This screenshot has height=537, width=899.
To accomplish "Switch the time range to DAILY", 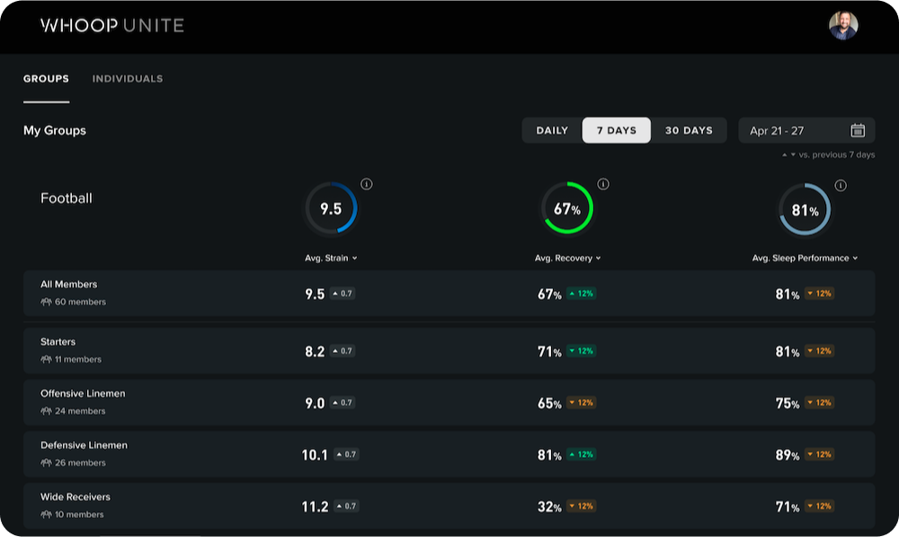I will pos(551,129).
